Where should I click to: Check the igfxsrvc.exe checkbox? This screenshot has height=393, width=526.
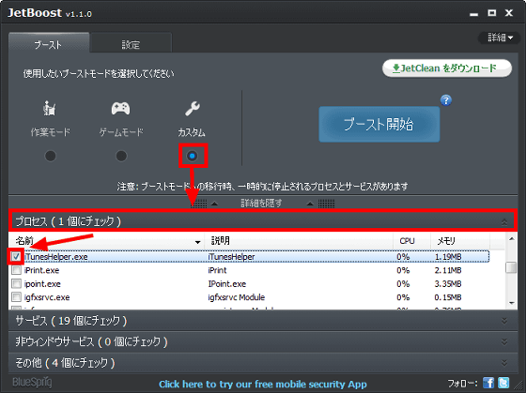(16, 297)
